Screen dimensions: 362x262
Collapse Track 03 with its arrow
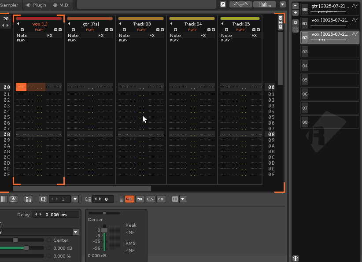(120, 24)
